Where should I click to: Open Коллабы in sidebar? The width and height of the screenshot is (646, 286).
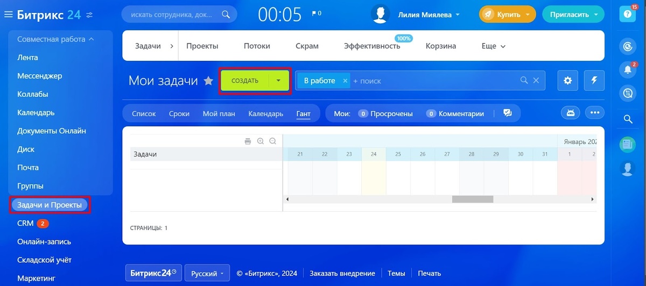[x=33, y=94]
